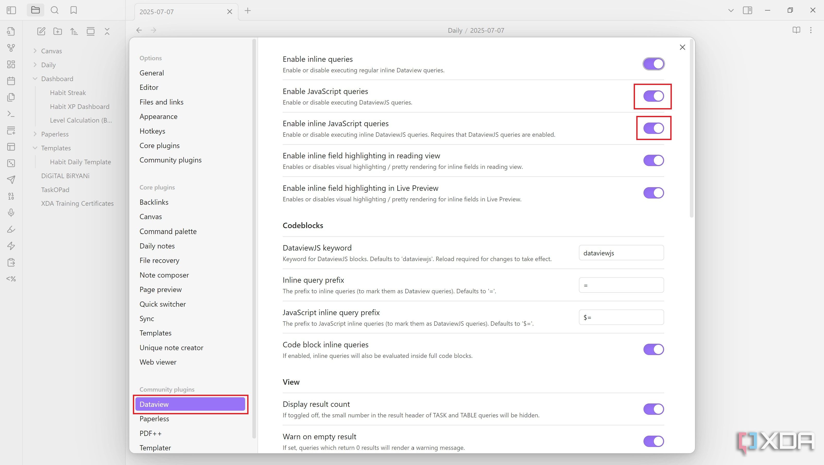Toggle inline field highlighting in reading view
Image resolution: width=824 pixels, height=465 pixels.
click(x=654, y=161)
